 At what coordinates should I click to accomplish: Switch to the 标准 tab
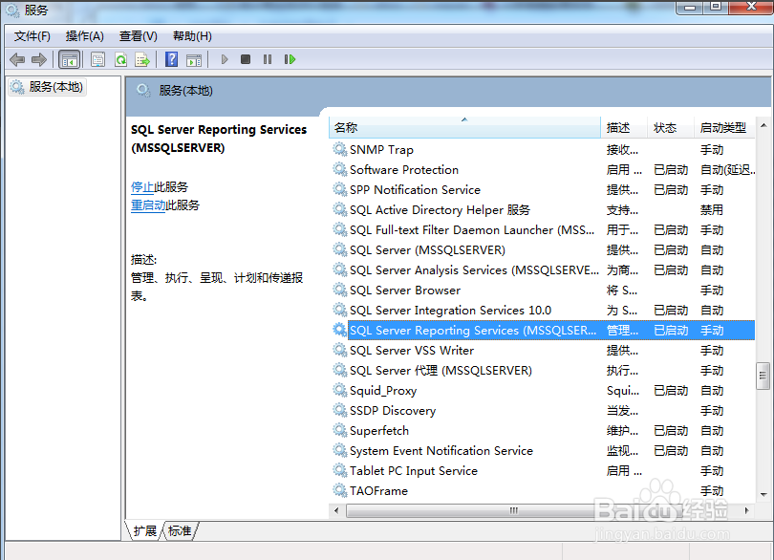pos(180,531)
